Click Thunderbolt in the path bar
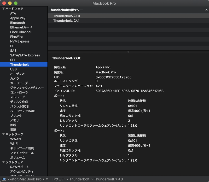Screen dimensions: 209x182 [x=79, y=179]
